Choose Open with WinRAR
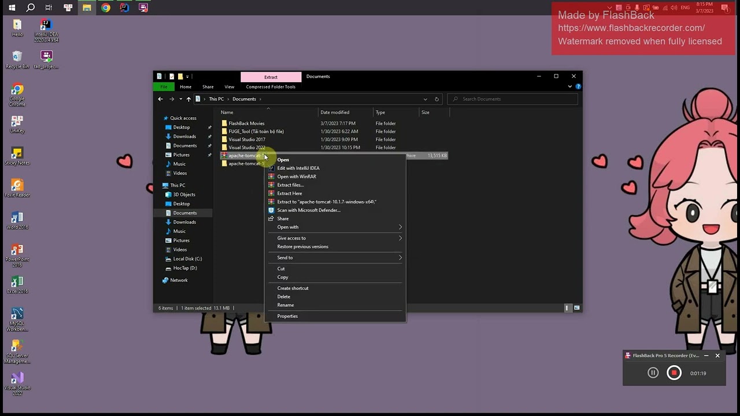Screen dimensions: 740x416 point(335,177)
